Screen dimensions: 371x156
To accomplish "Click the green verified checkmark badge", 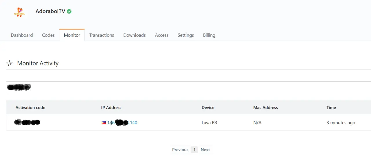I will [x=69, y=11].
